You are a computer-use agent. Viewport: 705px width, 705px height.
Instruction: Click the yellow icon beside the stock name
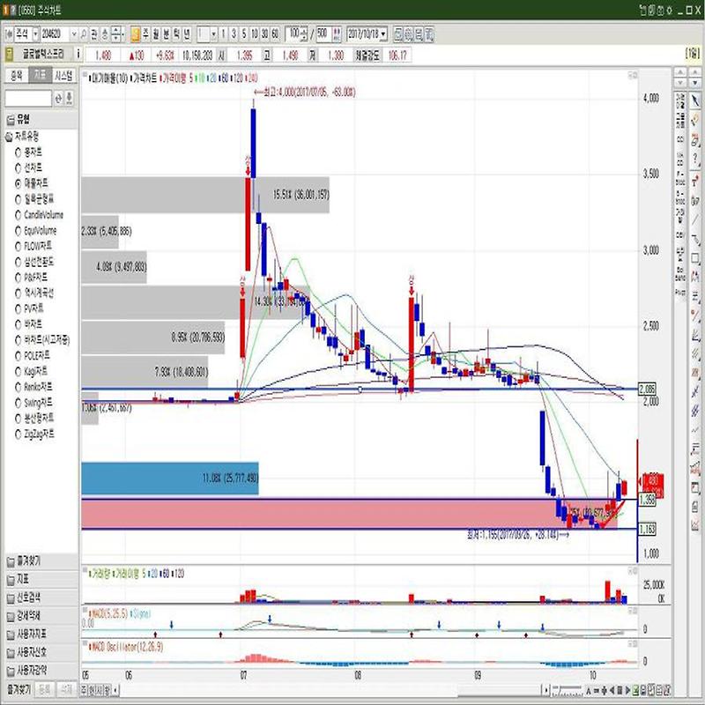9,55
